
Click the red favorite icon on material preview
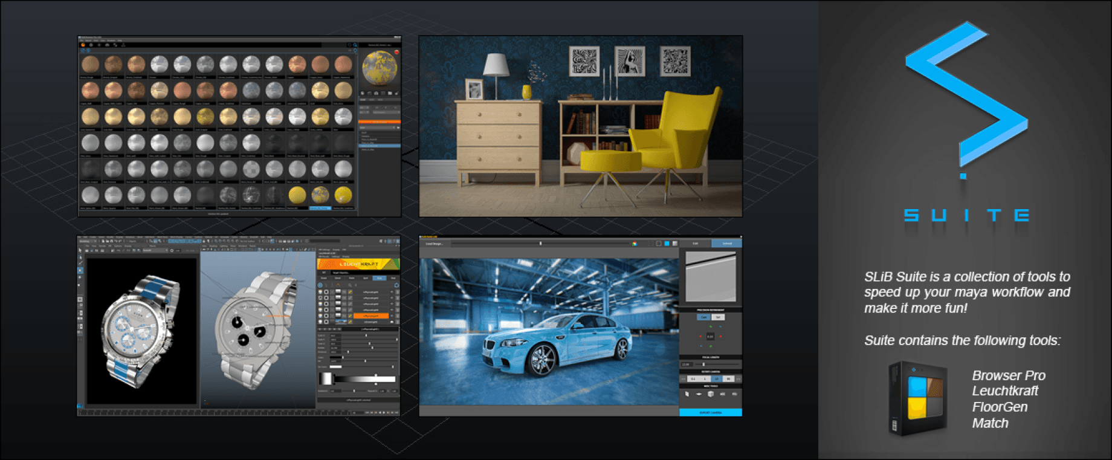click(396, 53)
